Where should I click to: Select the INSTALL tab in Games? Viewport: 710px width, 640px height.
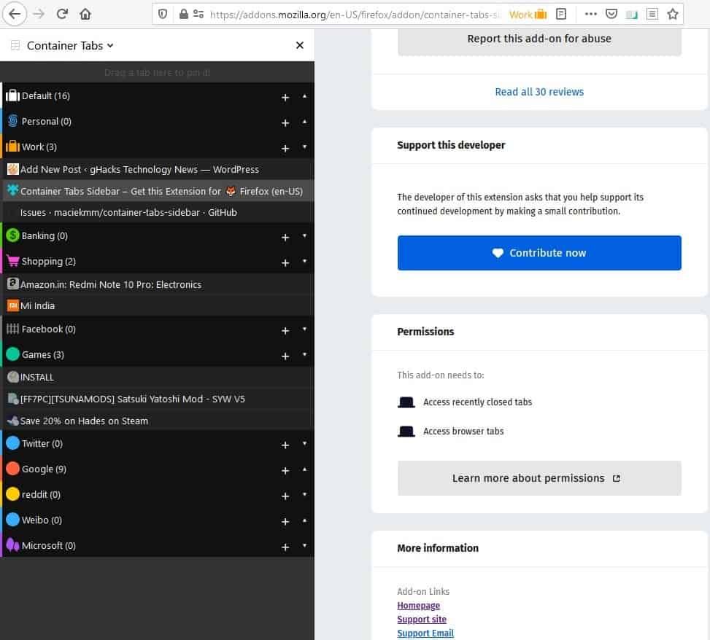158,377
